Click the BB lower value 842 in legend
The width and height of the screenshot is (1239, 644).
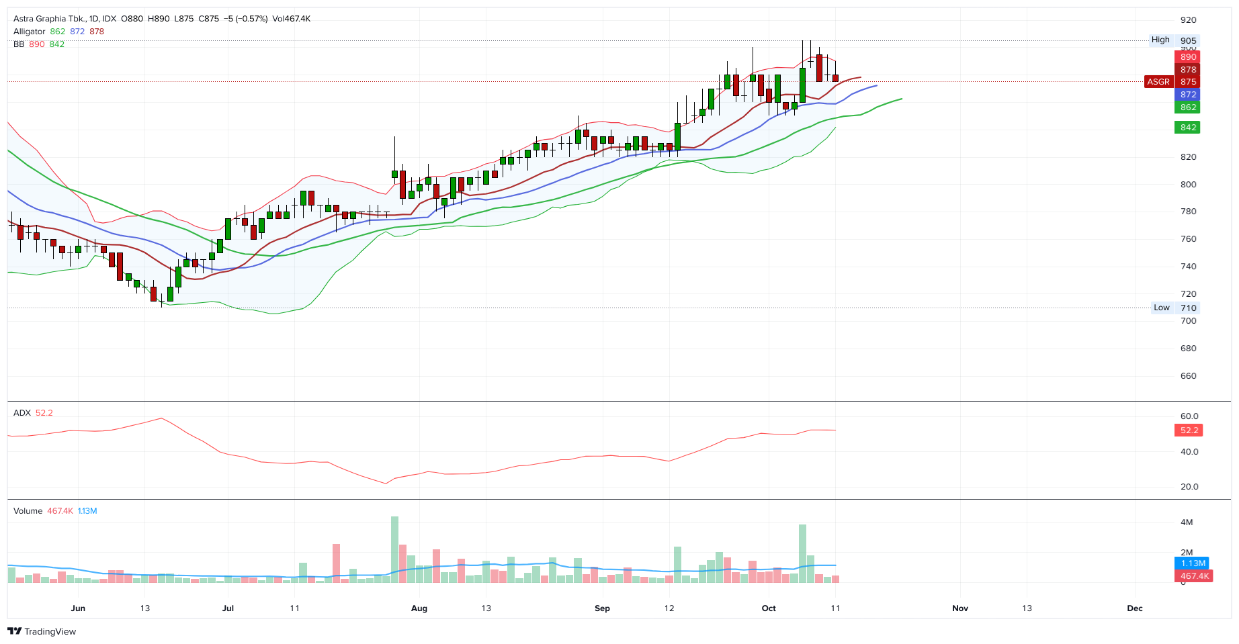57,44
